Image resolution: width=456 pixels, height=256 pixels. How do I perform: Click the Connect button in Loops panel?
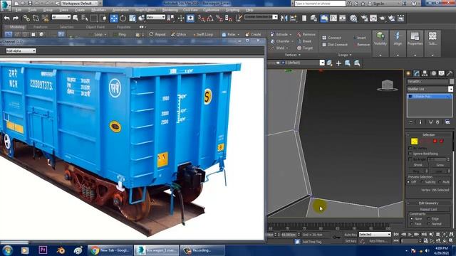pos(331,38)
